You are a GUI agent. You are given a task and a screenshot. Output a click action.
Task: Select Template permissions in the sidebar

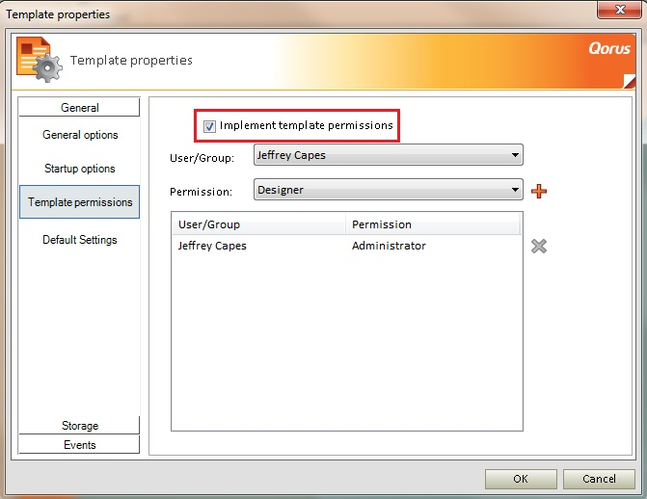80,202
